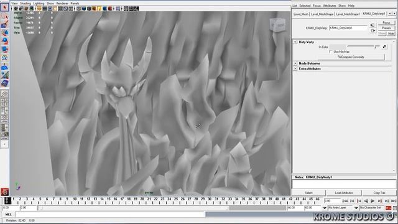Click the In Color slider track
This screenshot has height=224, width=398.
click(363, 47)
